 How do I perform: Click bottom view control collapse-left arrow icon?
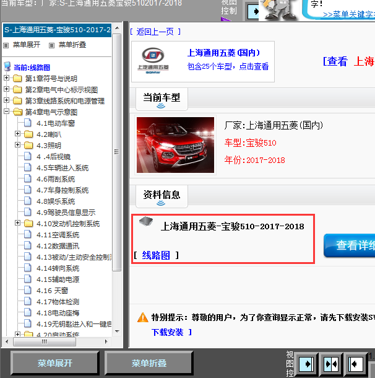click(x=355, y=364)
